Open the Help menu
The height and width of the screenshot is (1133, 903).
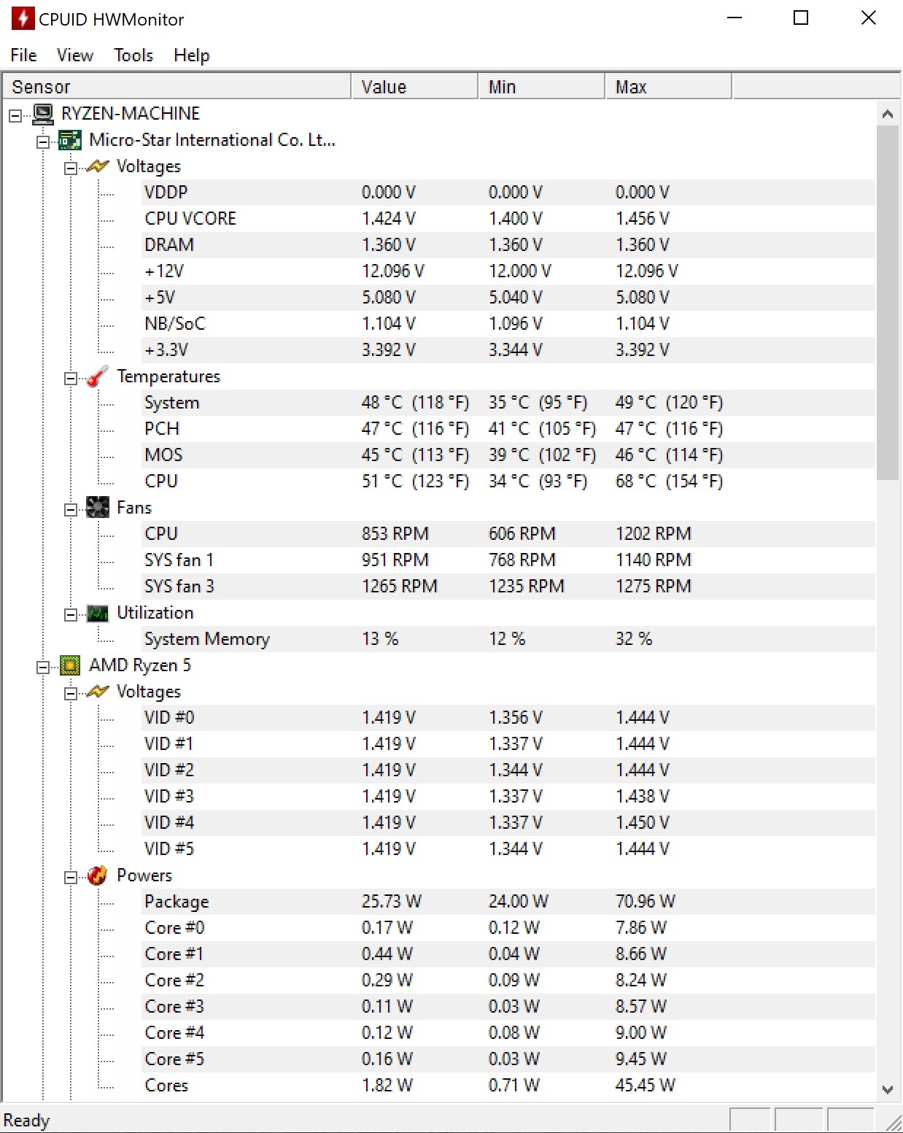pos(191,55)
